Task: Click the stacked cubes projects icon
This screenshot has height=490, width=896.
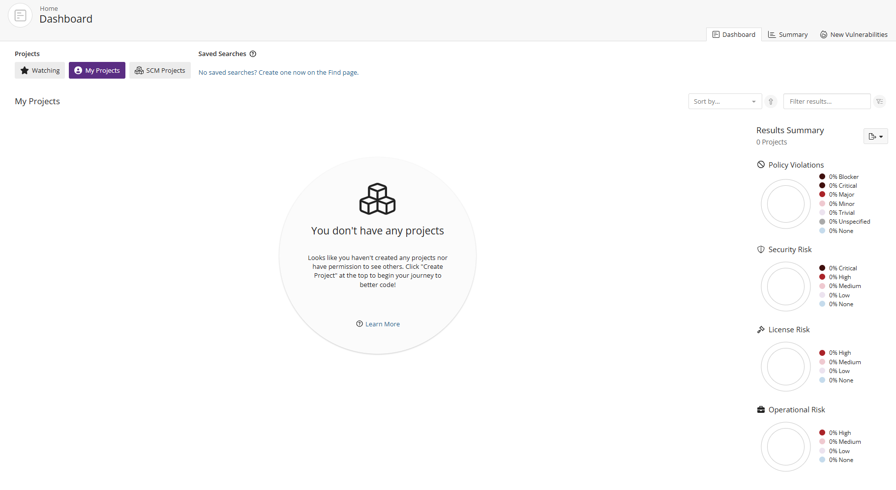Action: 377,199
